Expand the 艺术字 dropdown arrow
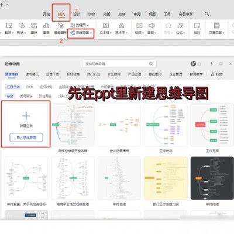 [x=126, y=33]
